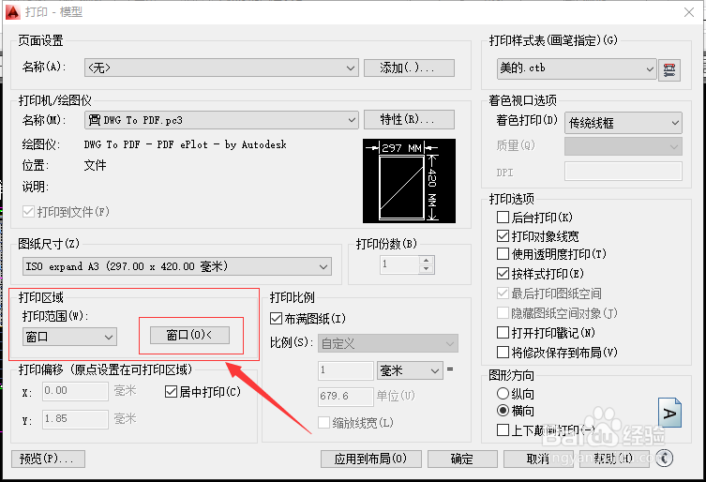Click the 打印到文件(F) checkbox

[x=28, y=212]
